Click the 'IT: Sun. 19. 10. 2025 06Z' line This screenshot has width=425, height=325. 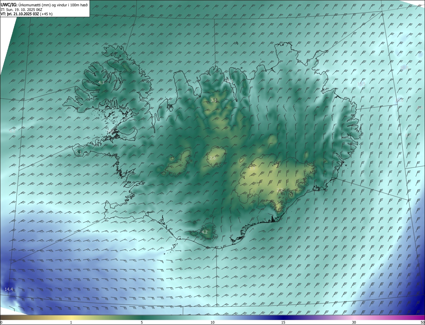pyautogui.click(x=22, y=10)
